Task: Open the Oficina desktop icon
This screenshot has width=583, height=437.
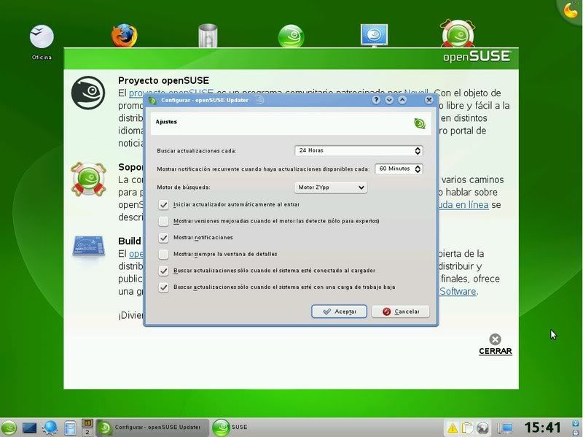Action: pos(42,36)
